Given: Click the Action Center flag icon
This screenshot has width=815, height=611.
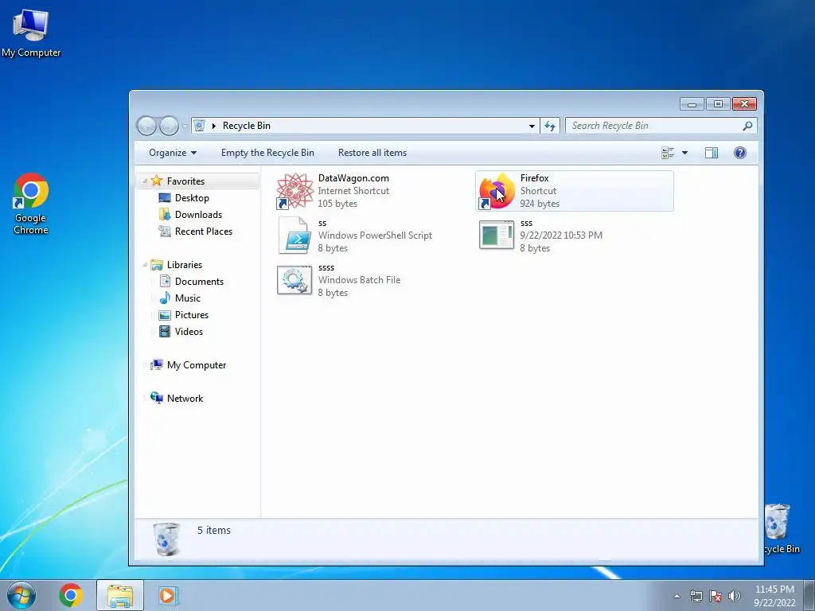Looking at the screenshot, I should click(716, 596).
